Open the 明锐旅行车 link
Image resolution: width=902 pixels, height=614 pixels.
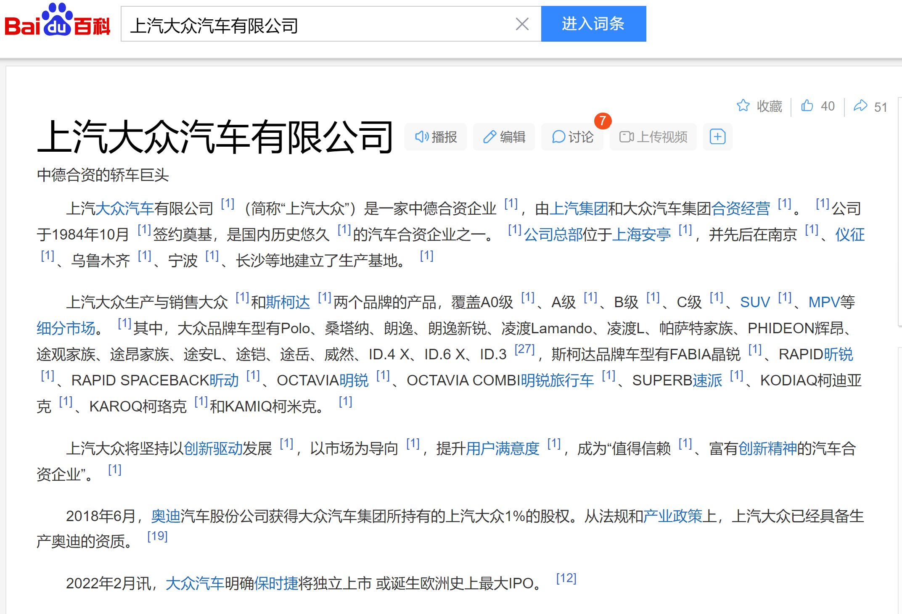pos(558,380)
